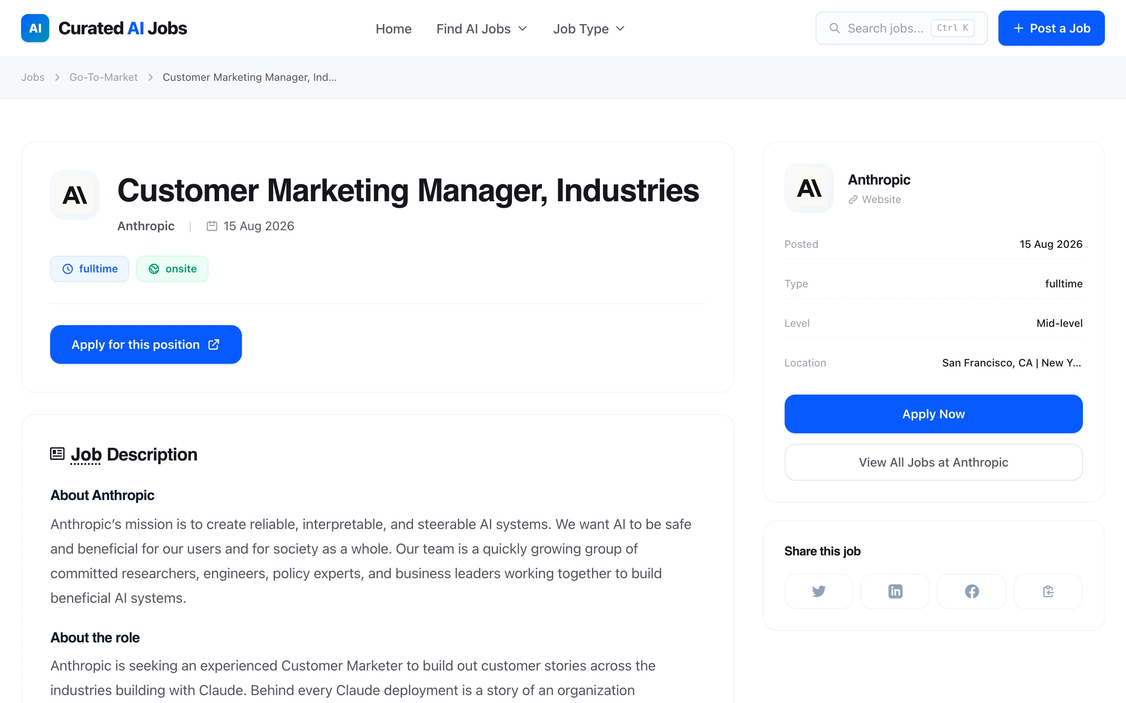Open the company Website link
The width and height of the screenshot is (1126, 703).
pos(875,199)
